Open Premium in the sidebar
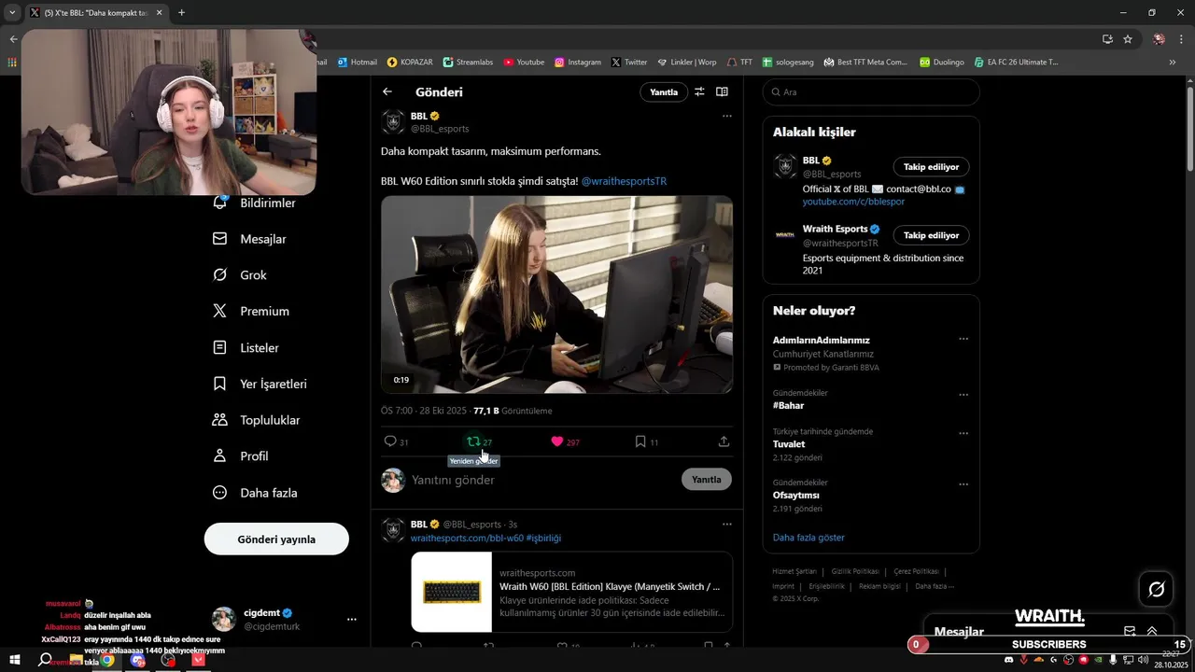 pyautogui.click(x=251, y=312)
